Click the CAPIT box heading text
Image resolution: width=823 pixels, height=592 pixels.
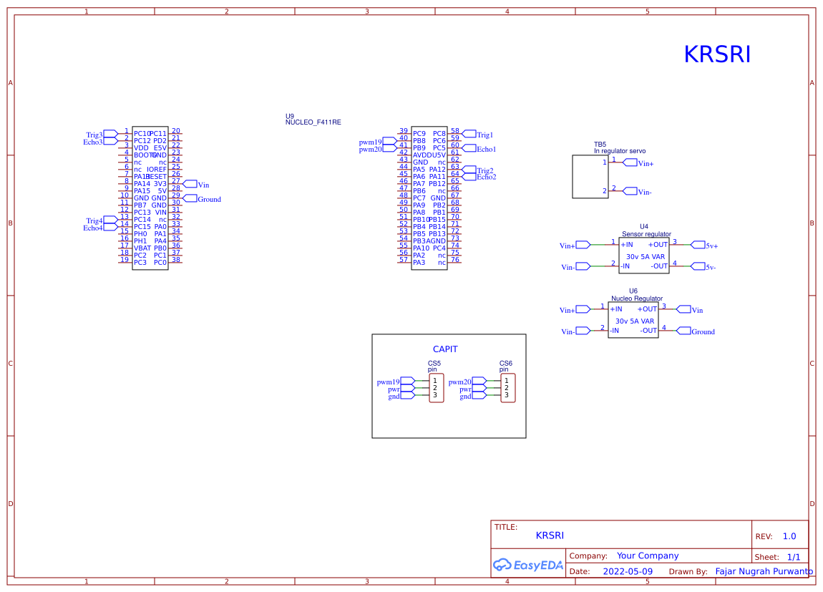[445, 349]
